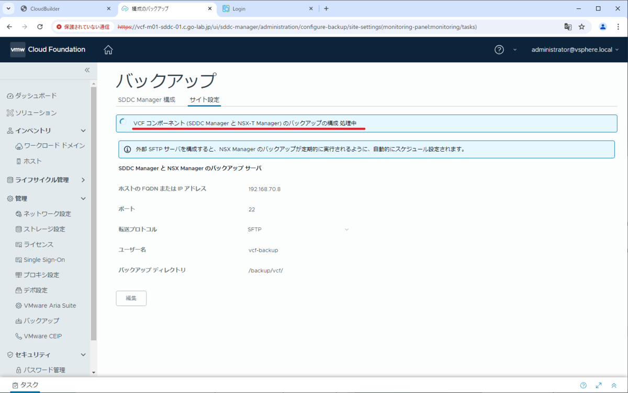
Task: Open the administrator@vsphere.local user menu
Action: tap(575, 50)
